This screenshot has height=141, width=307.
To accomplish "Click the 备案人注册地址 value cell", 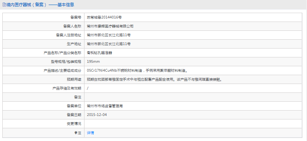I will tap(193, 35).
